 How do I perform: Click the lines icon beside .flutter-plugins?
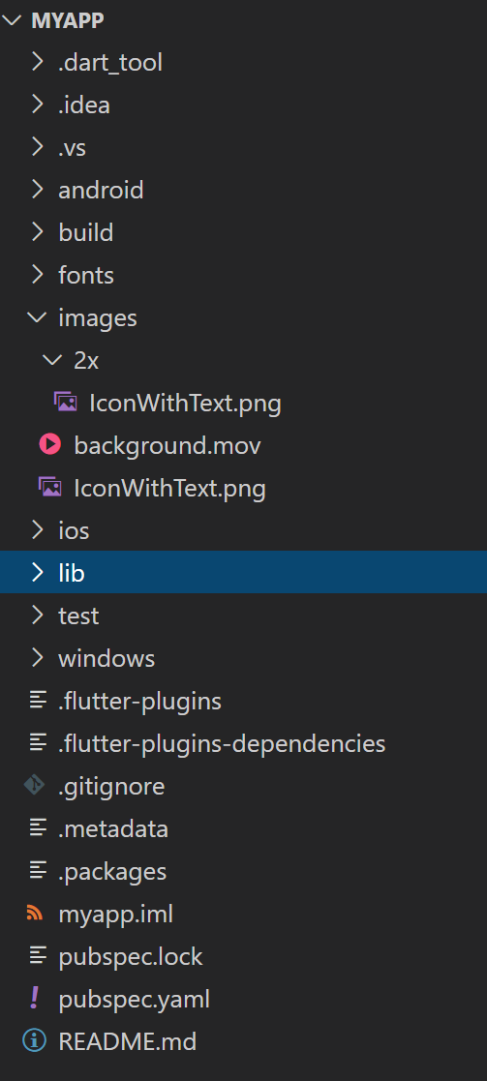(38, 701)
